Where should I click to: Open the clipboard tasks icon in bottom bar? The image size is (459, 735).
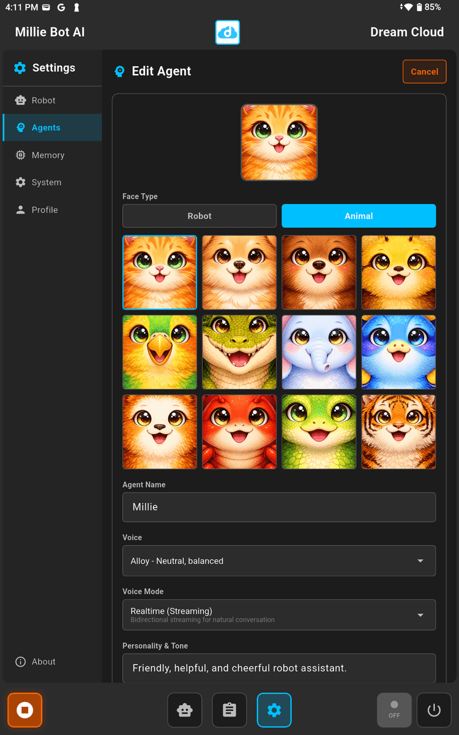point(229,710)
